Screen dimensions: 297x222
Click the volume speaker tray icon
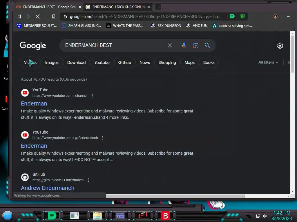pyautogui.click(x=265, y=216)
